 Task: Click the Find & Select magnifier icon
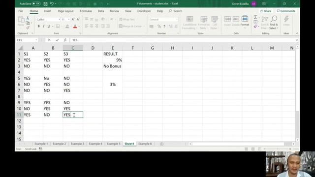pos(274,19)
